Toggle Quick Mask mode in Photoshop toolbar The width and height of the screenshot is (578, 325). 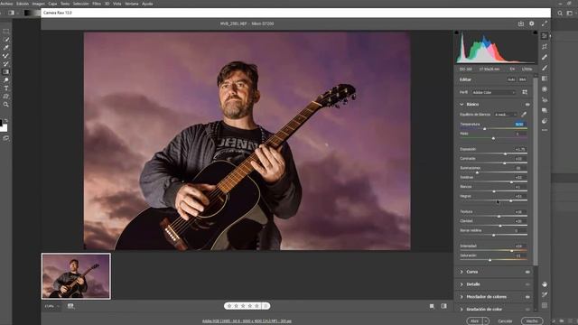tap(6, 138)
